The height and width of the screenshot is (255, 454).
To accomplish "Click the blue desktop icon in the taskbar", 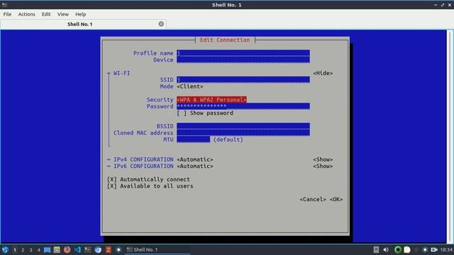I will click(48, 249).
